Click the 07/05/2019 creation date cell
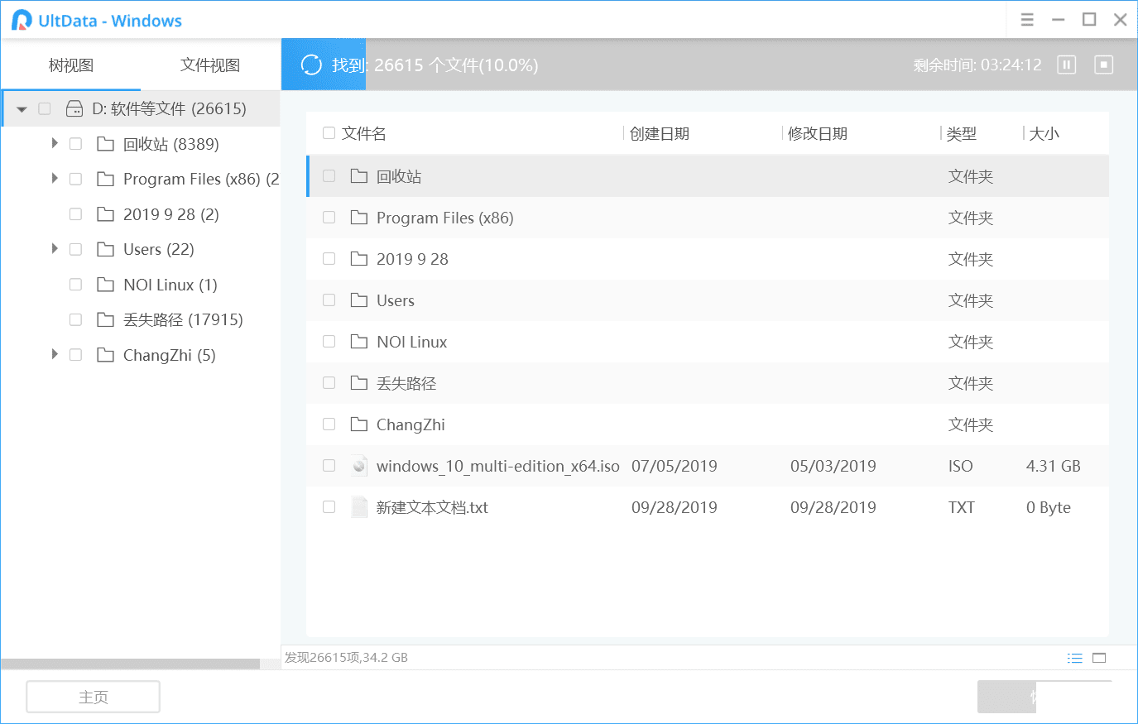The height and width of the screenshot is (724, 1138). tap(674, 466)
